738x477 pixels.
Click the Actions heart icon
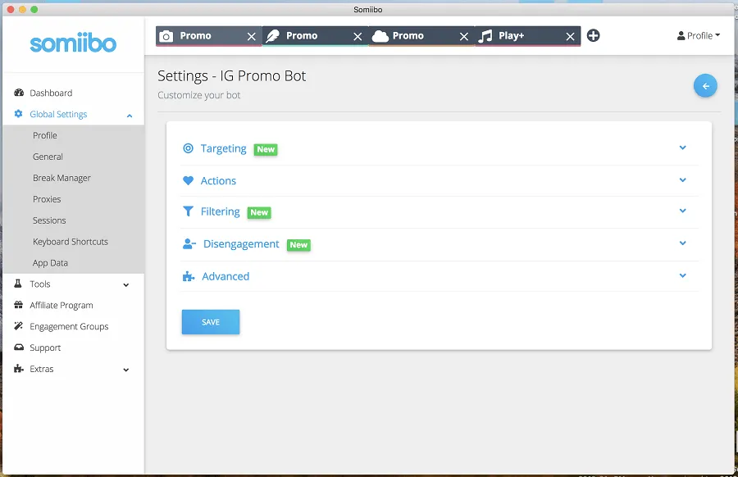coord(188,180)
